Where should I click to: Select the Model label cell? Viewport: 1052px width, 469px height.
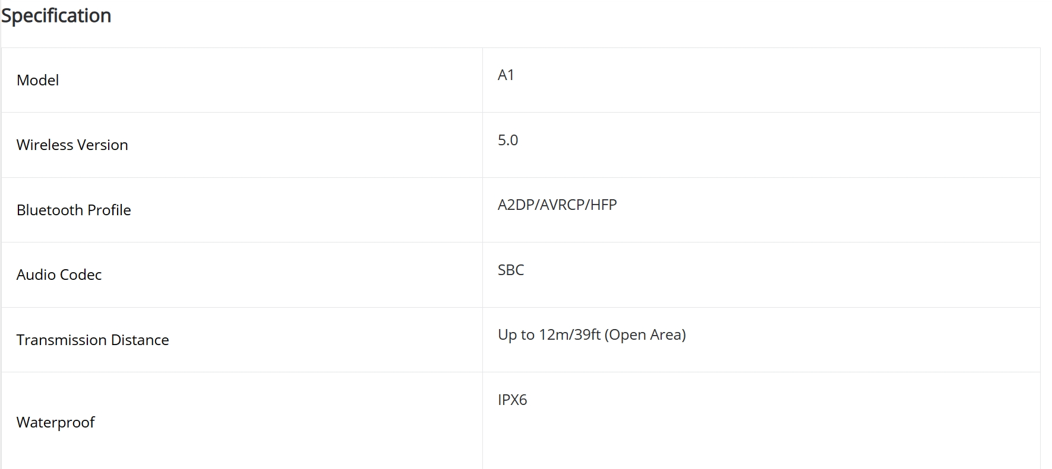[x=242, y=80]
